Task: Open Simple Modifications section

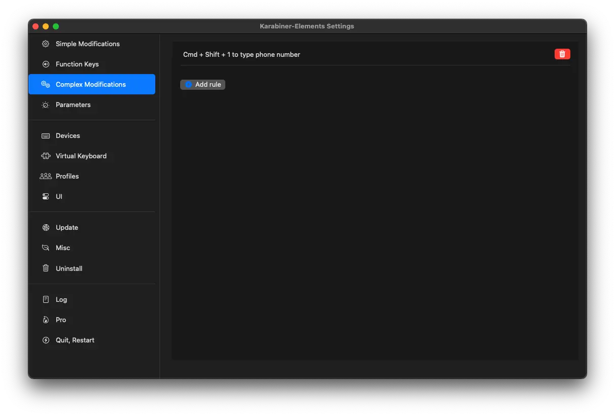Action: click(x=92, y=44)
